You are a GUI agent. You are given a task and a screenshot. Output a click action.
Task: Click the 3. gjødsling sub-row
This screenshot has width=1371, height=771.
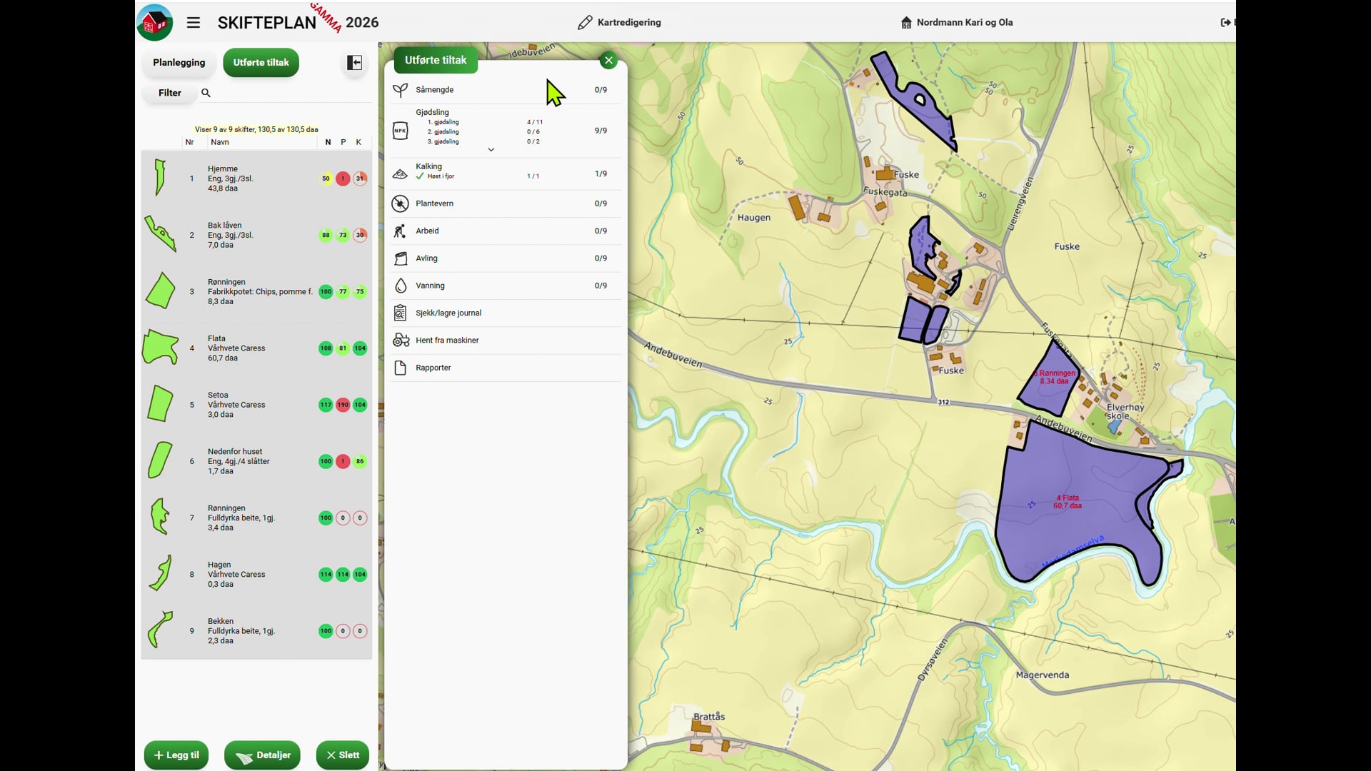coord(484,141)
